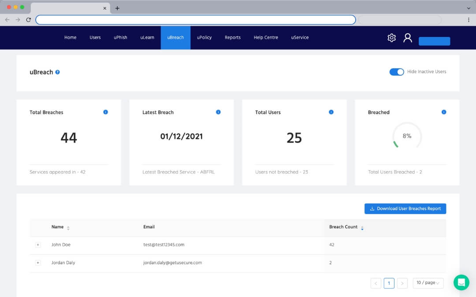Click the Total Breaches info icon
Viewport: 476px width, 297px height.
point(105,112)
